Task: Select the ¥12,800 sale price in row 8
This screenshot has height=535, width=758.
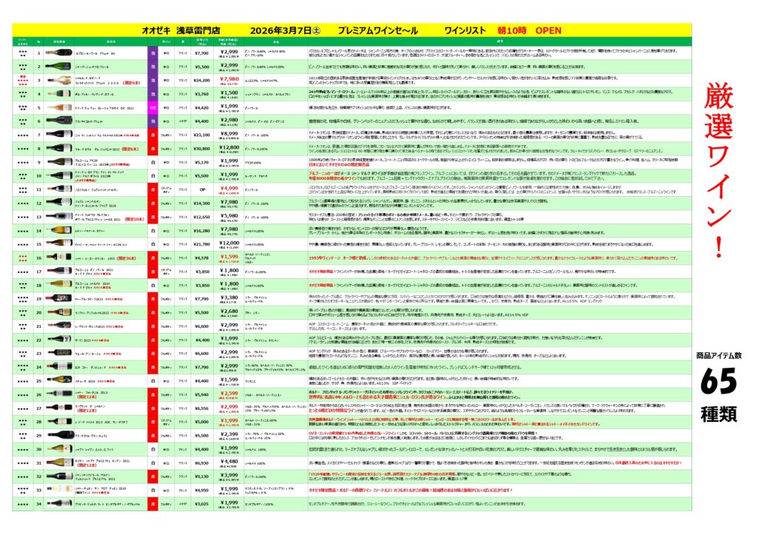Action: click(x=229, y=147)
